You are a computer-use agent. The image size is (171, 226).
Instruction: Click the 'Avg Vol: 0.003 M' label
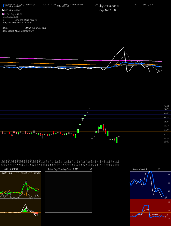click(x=109, y=6)
